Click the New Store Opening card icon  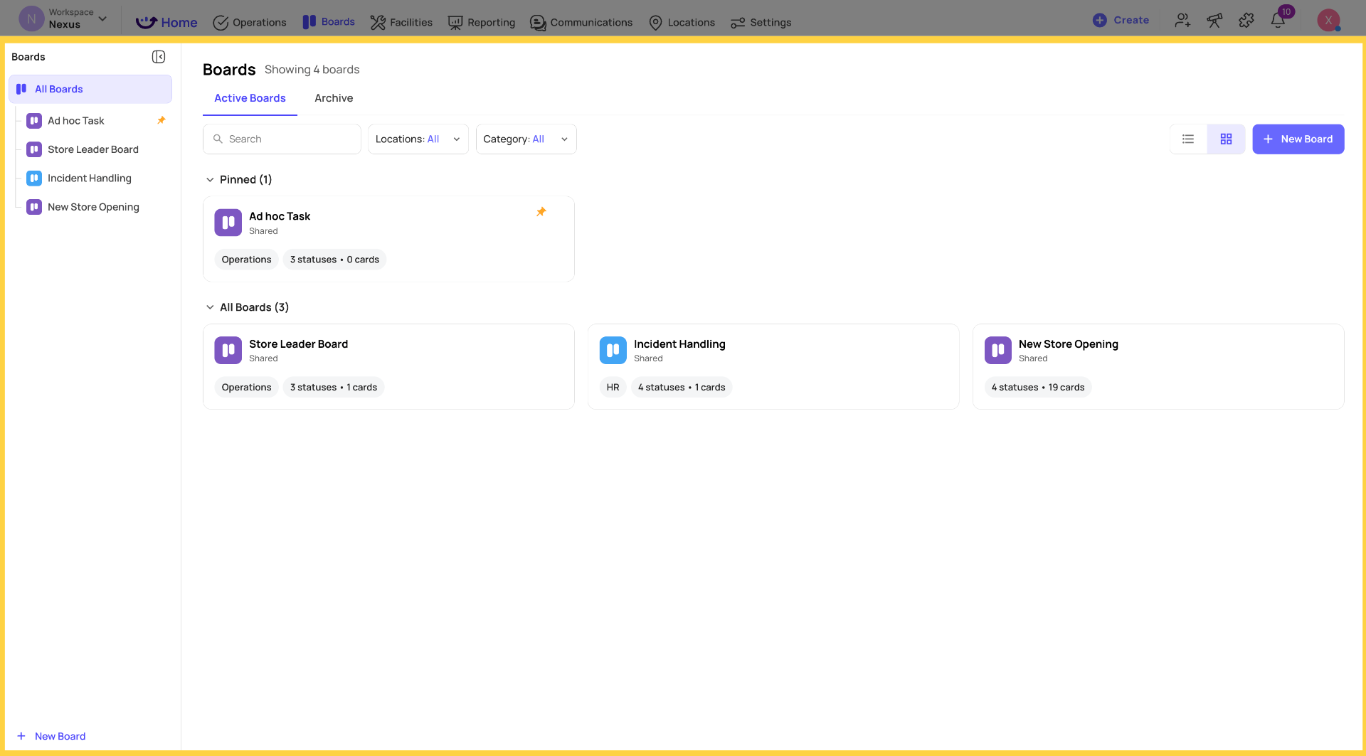997,350
